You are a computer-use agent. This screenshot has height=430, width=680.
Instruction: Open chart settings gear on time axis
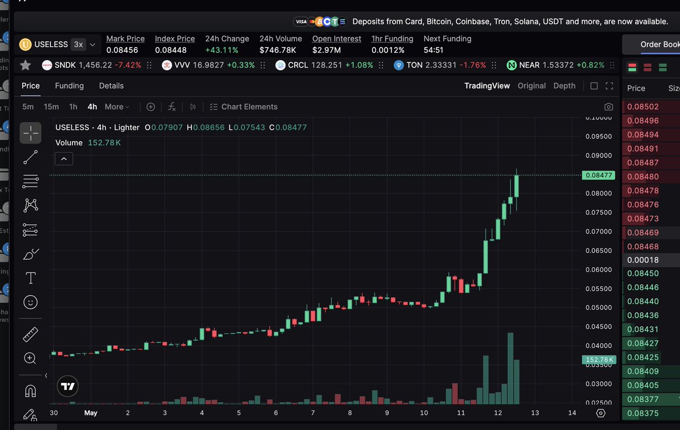[601, 413]
